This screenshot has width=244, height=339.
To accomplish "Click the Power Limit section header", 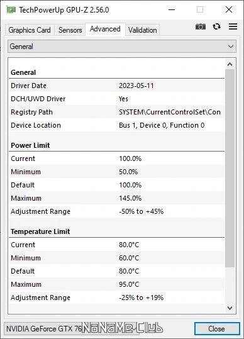I will 30,145.
